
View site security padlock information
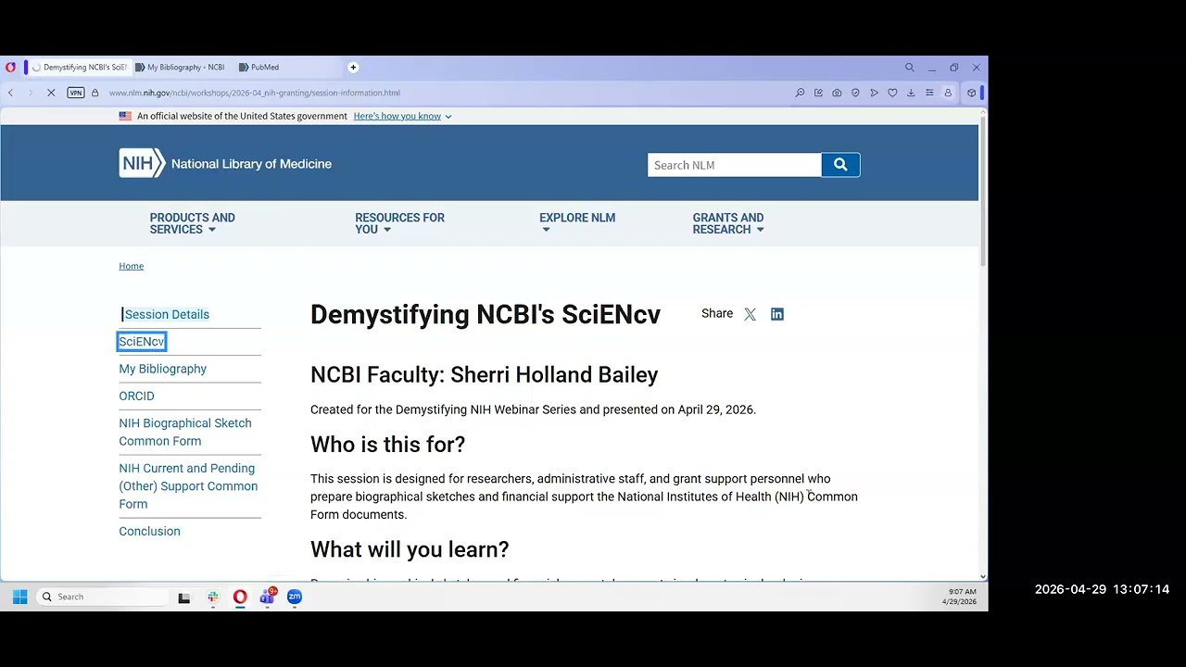pos(95,93)
